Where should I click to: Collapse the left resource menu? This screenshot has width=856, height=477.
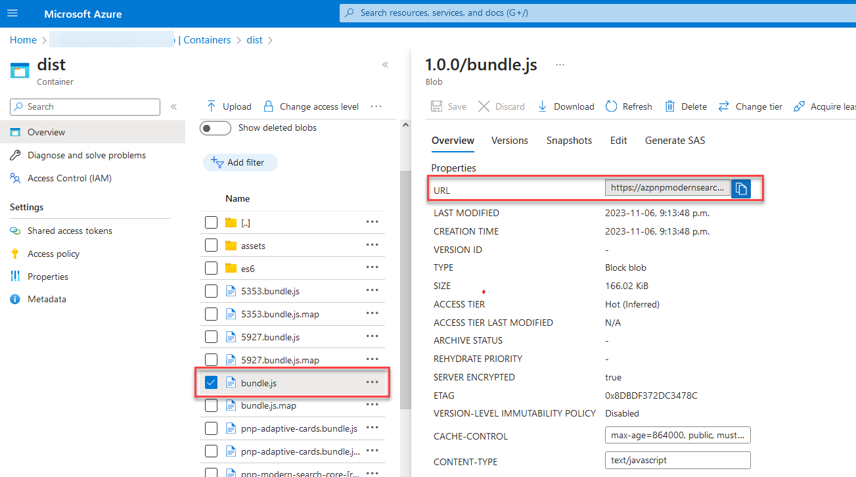[173, 106]
